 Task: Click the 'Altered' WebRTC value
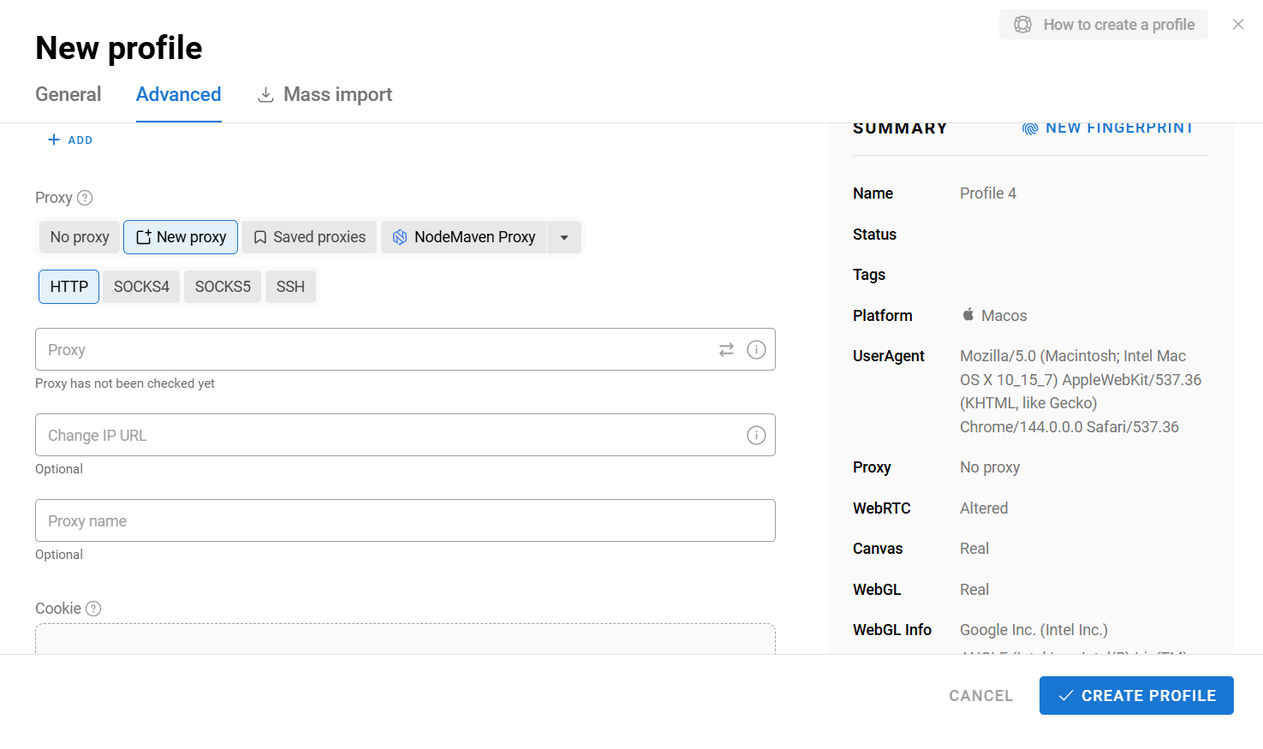click(984, 508)
